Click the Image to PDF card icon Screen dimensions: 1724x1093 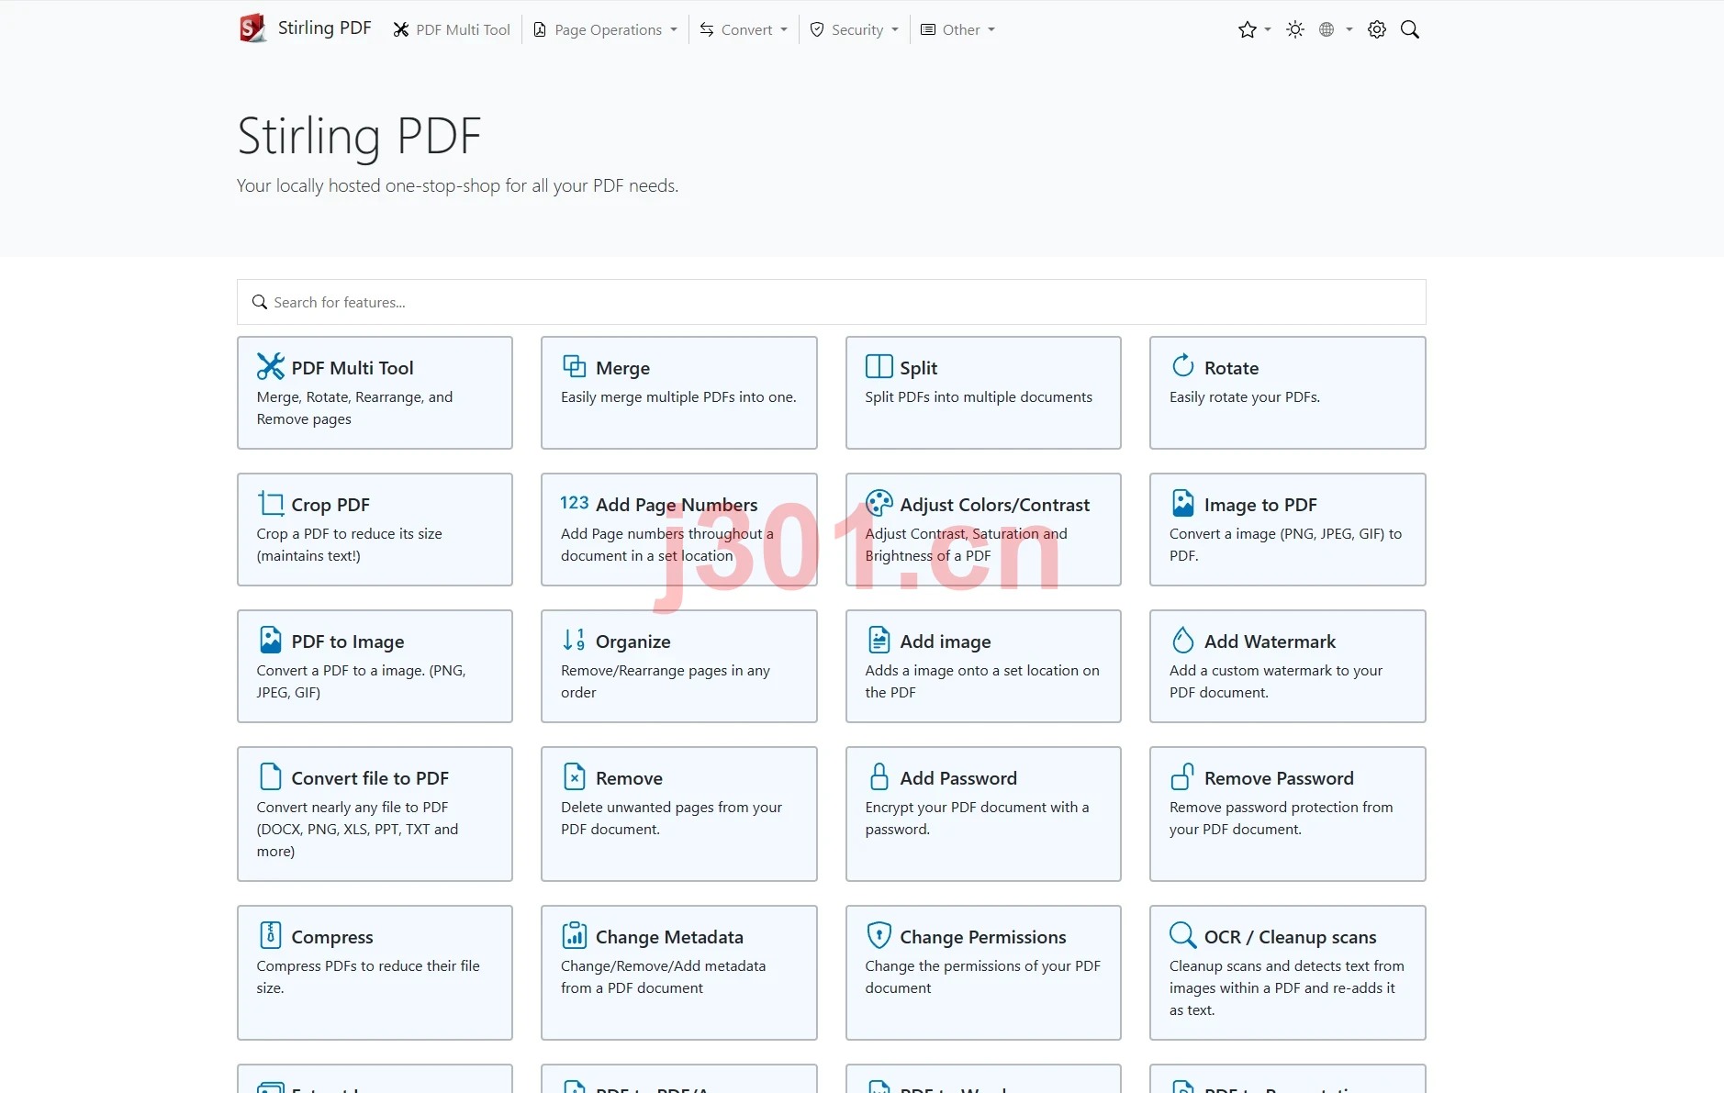coord(1183,503)
